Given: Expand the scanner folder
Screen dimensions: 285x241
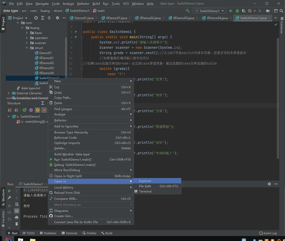Looking at the screenshot, I should pos(27,43).
